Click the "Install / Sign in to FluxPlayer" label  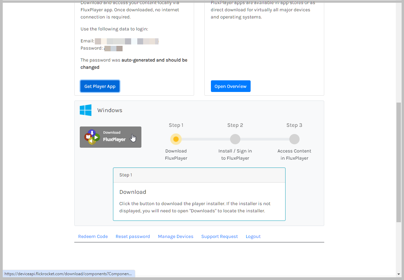pyautogui.click(x=235, y=155)
